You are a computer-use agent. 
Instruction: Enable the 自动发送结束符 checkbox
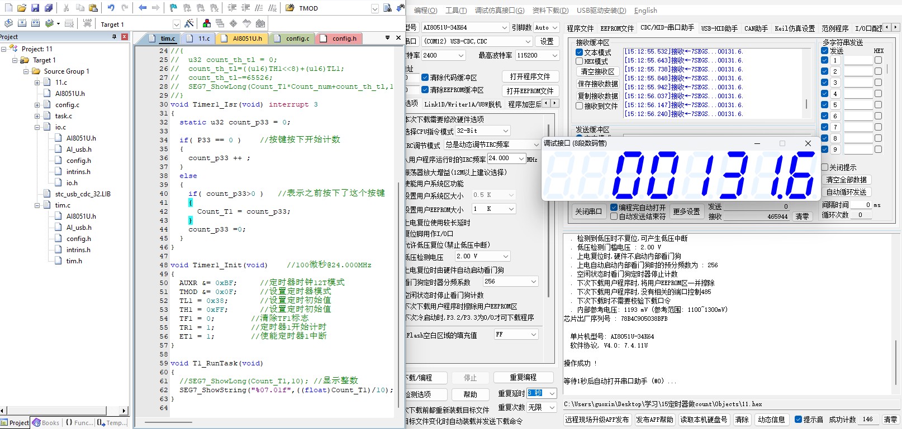click(614, 216)
